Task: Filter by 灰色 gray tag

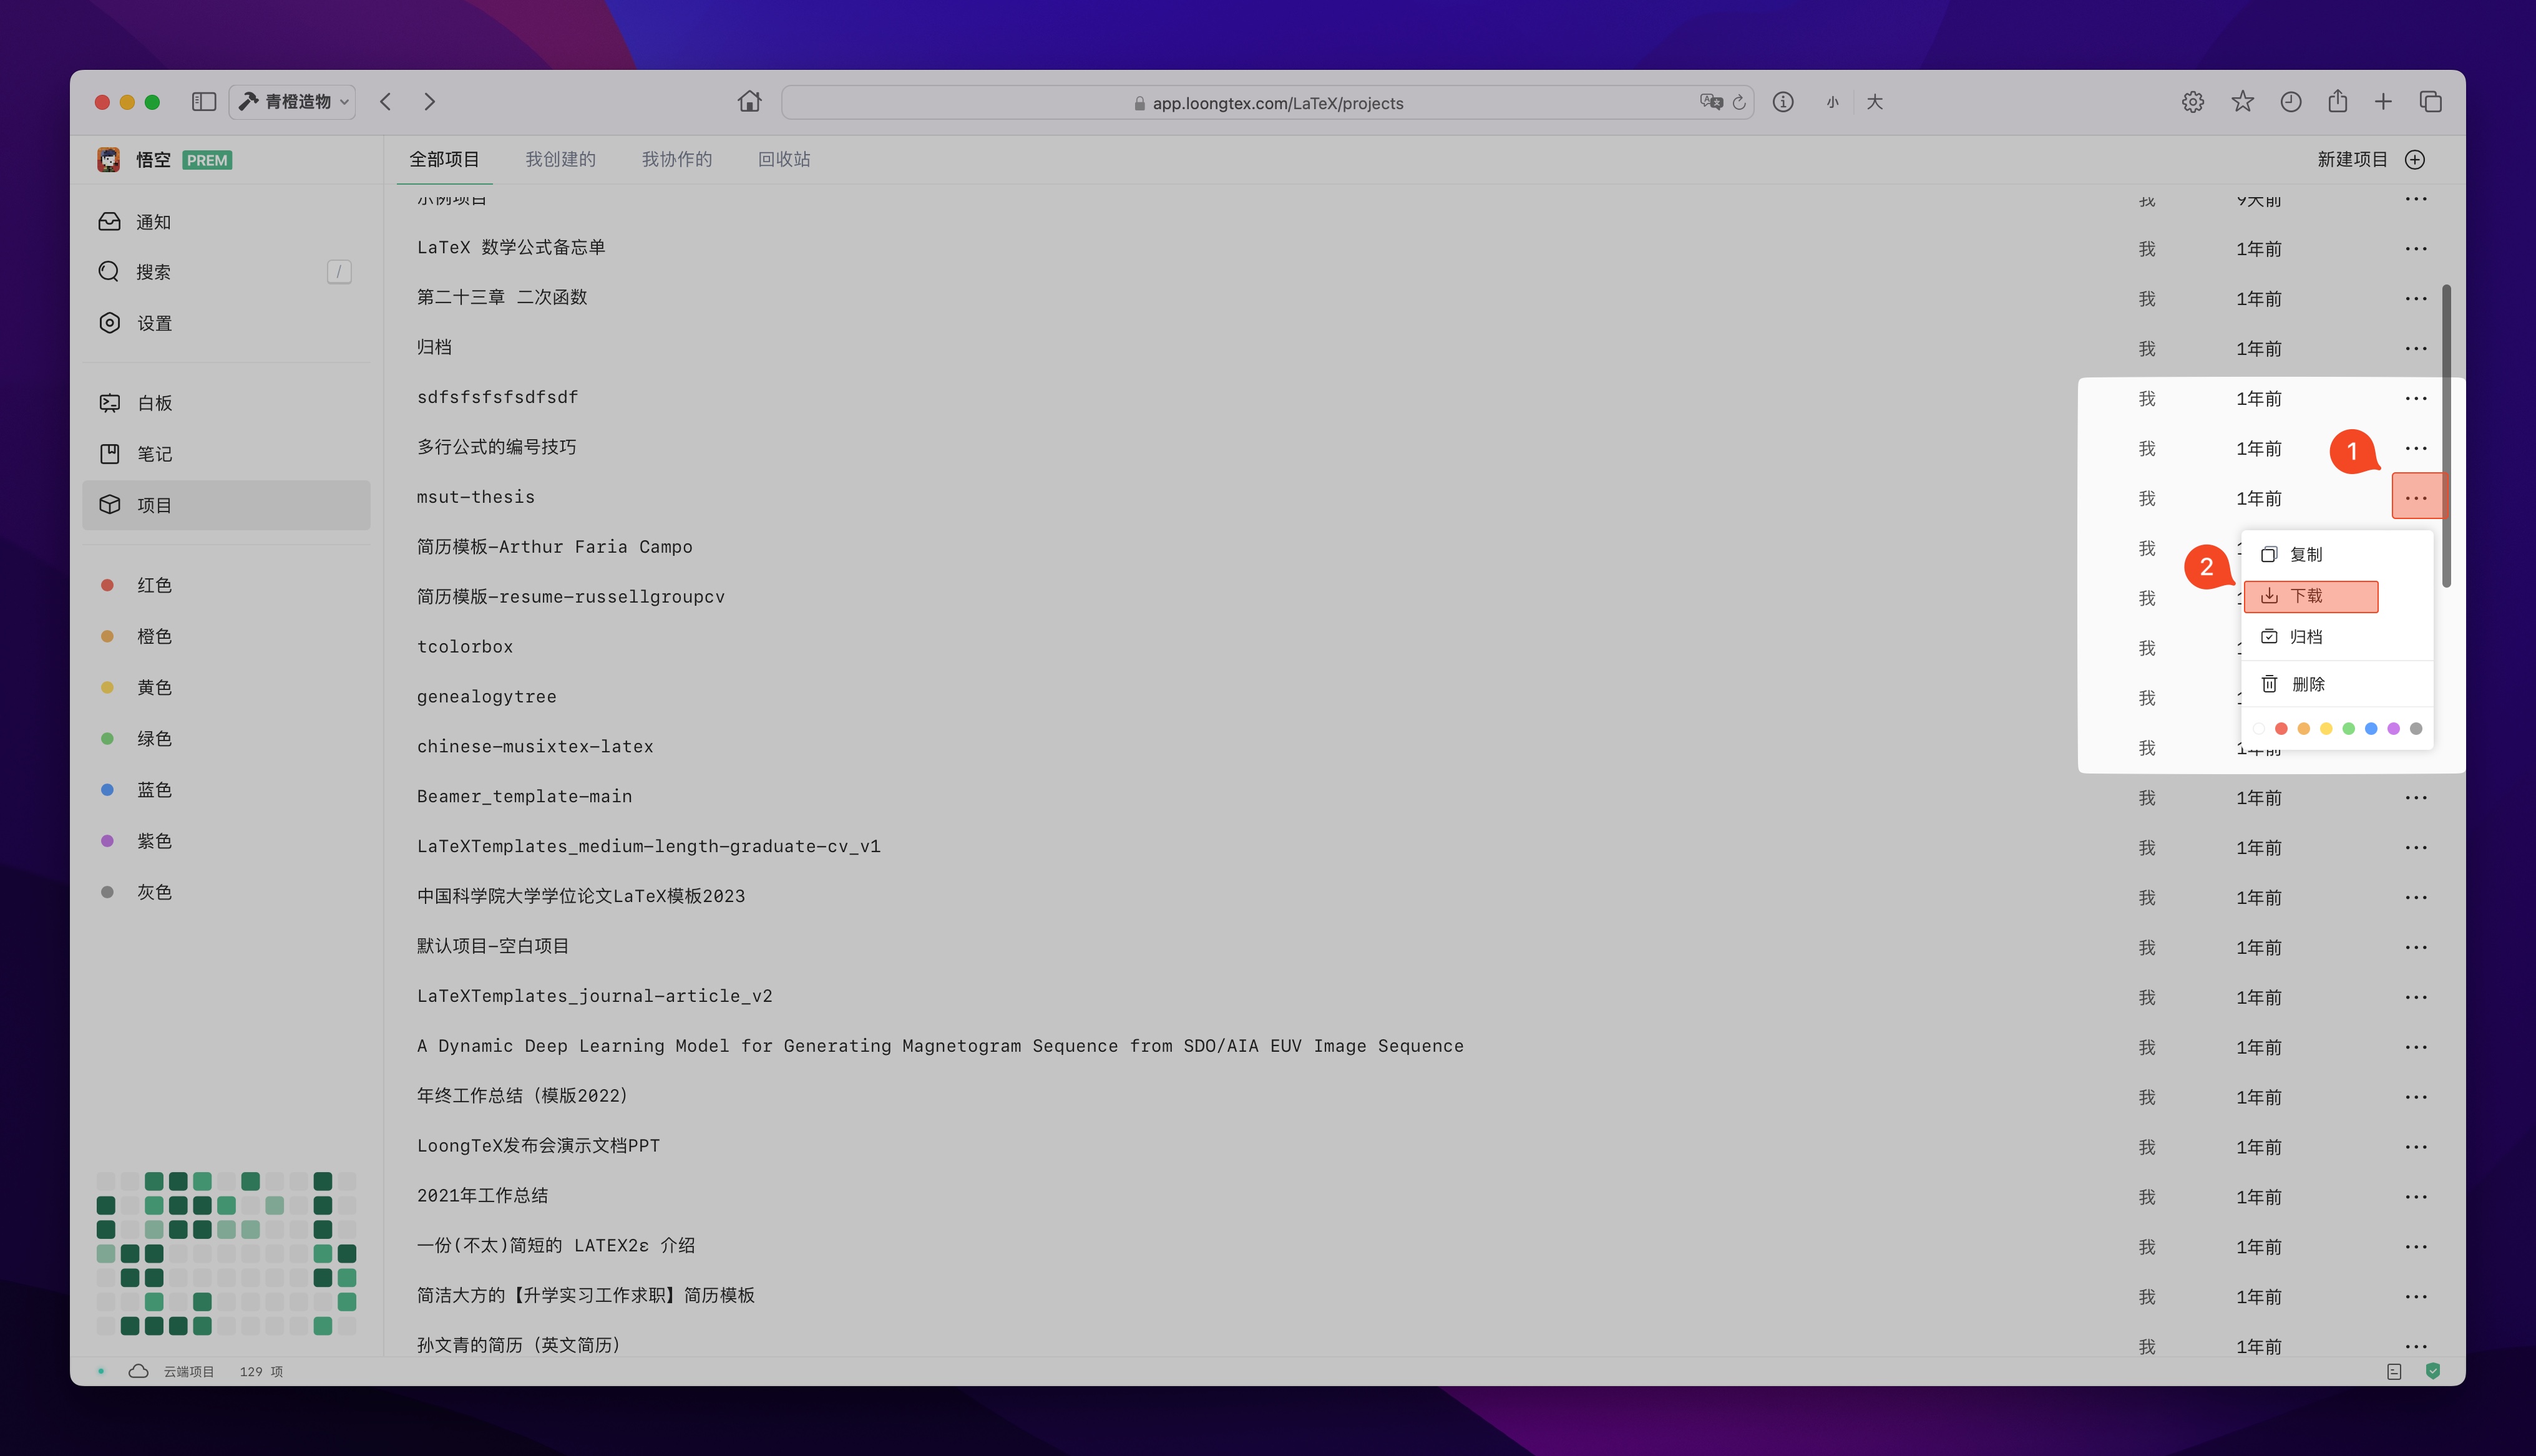Action: point(226,892)
